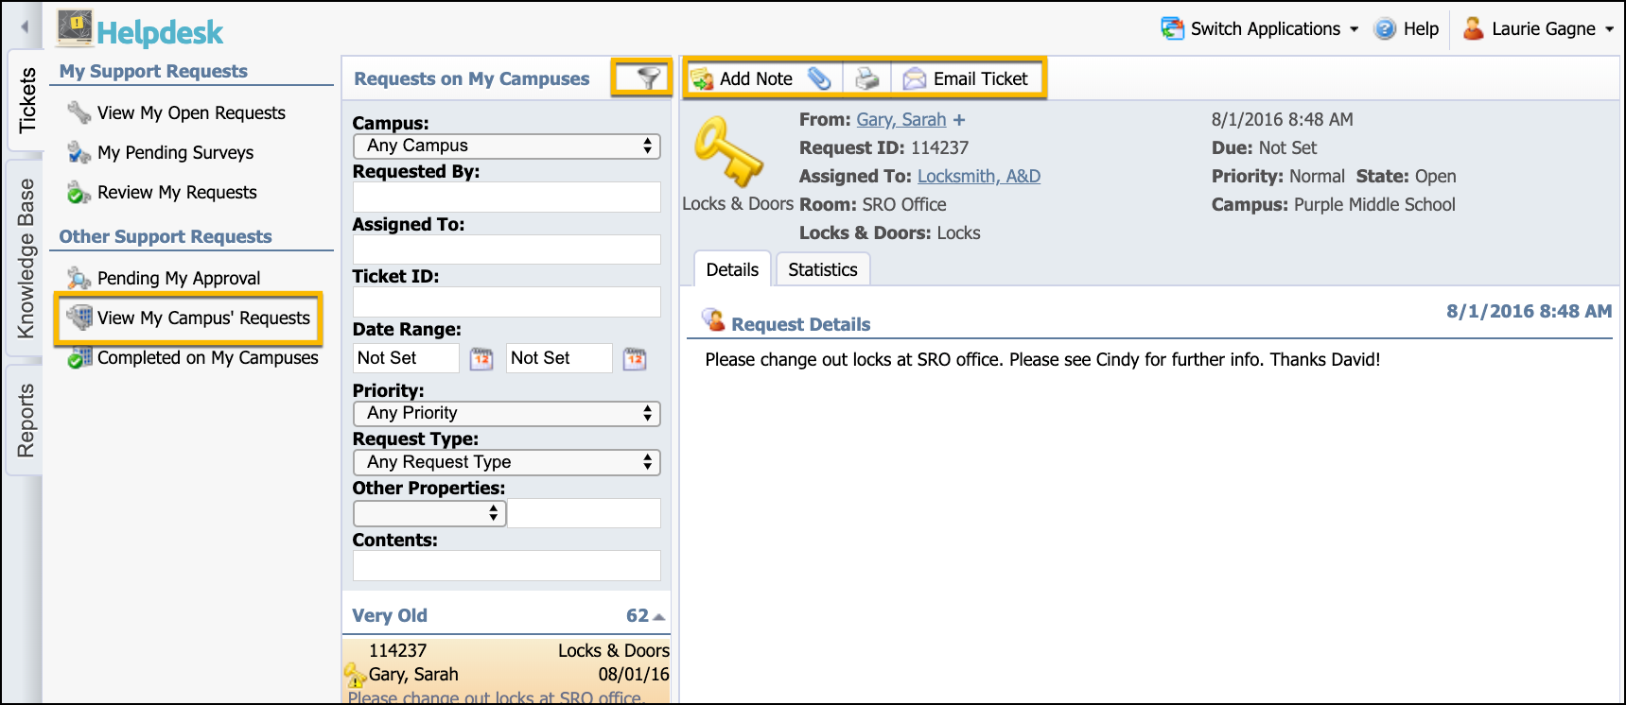Viewport: 1626px width, 705px height.
Task: Collapse the sidebar with the left arrow
Action: 25,27
